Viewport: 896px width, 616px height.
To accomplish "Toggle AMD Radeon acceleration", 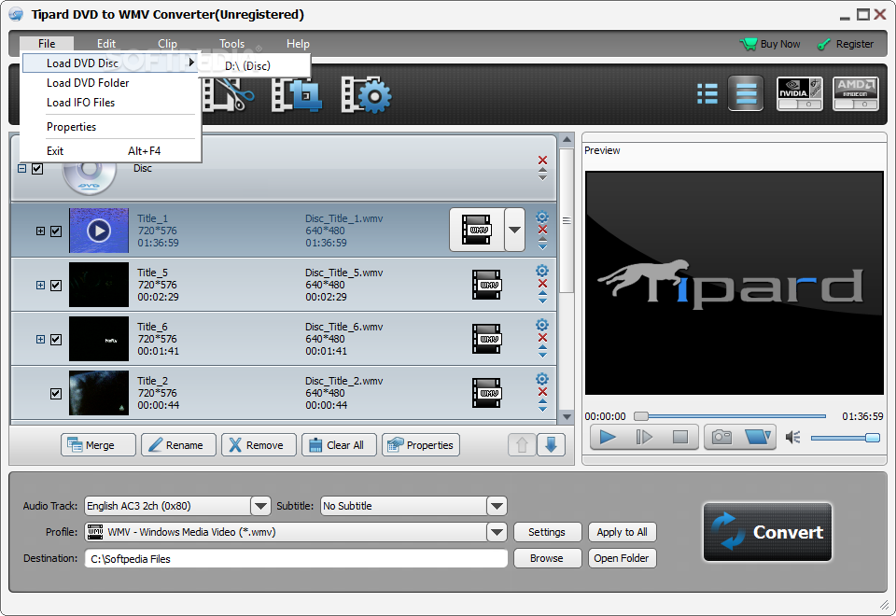I will (856, 93).
